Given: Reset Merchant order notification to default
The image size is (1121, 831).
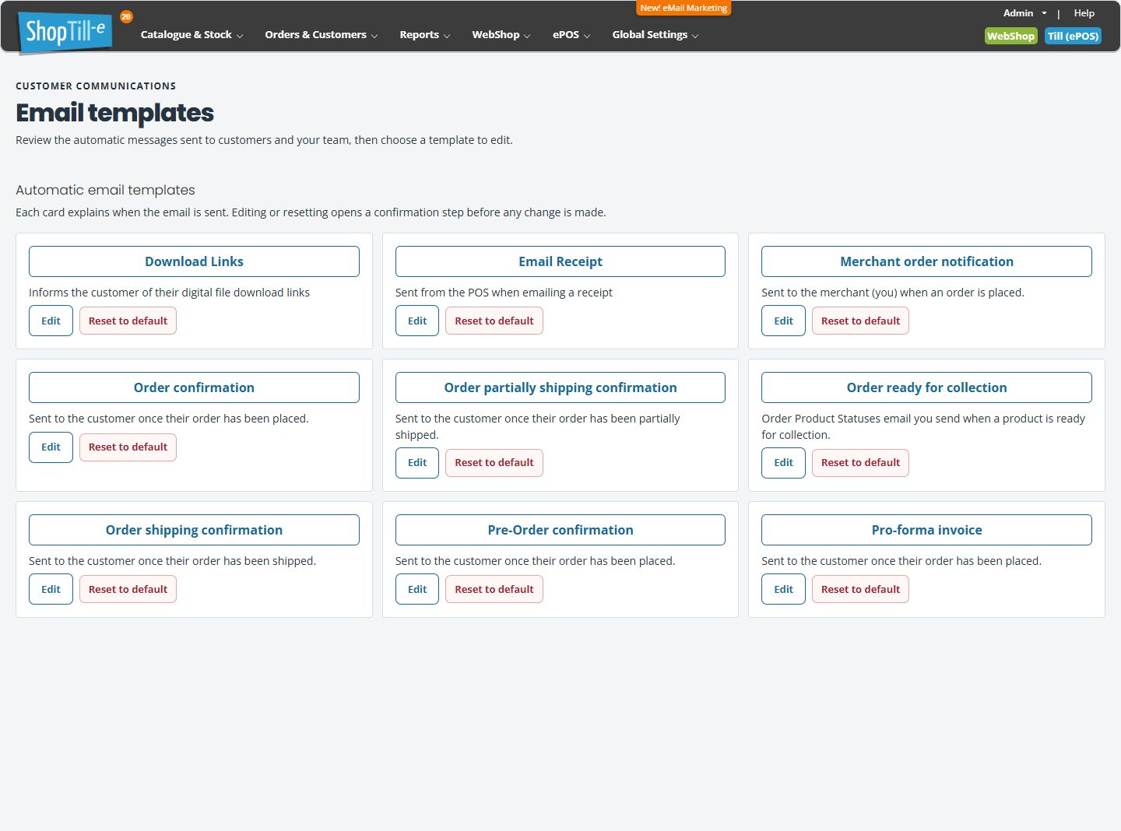Looking at the screenshot, I should pos(860,321).
